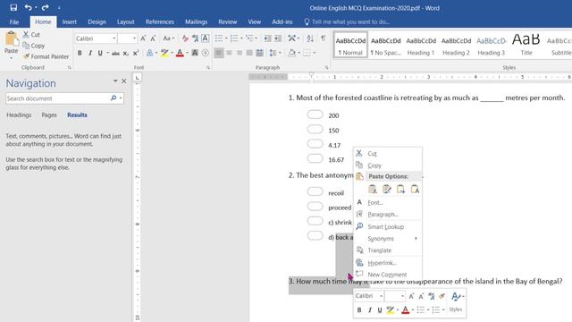Cut selection from ribbon Clipboard group

(31, 35)
